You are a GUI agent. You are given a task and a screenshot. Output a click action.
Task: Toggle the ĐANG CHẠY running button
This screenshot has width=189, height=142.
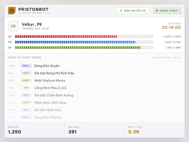tap(167, 11)
